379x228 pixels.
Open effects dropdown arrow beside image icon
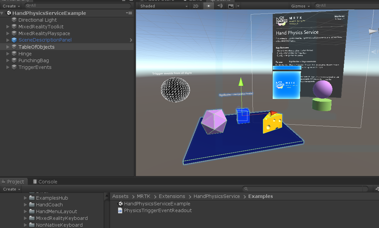(x=238, y=6)
